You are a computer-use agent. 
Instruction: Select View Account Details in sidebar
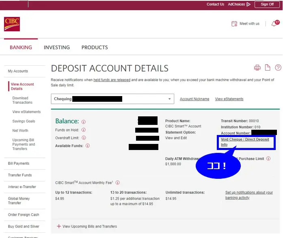click(x=22, y=86)
